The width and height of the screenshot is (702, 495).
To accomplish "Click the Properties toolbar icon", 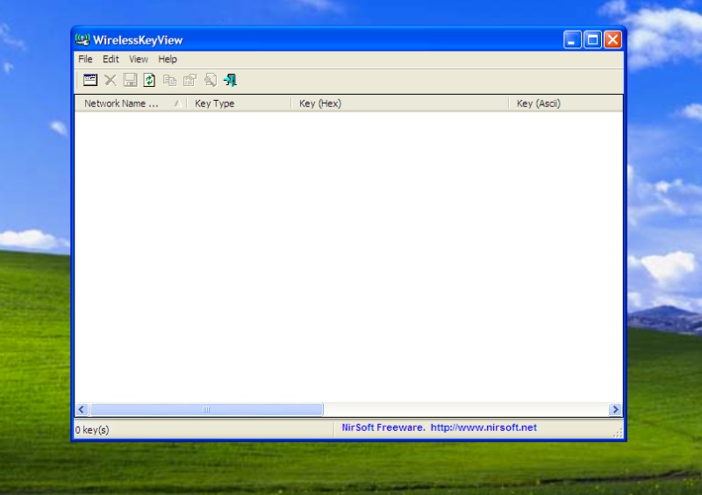I will point(190,80).
